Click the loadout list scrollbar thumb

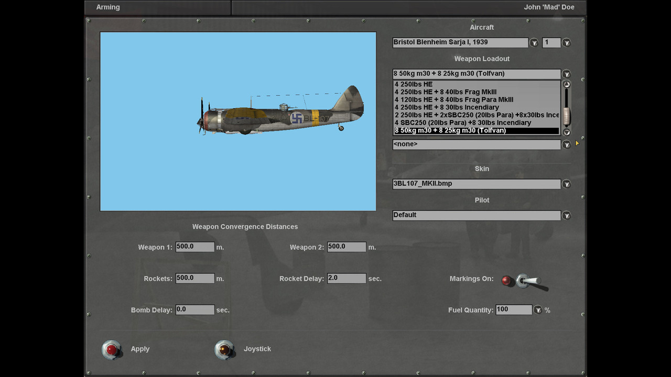(x=567, y=116)
